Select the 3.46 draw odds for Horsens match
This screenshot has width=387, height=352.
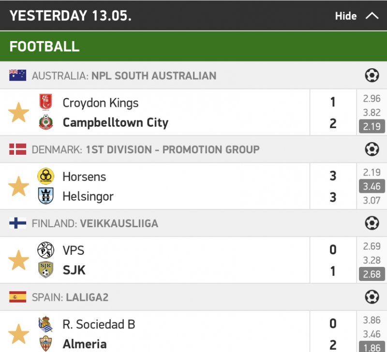[x=372, y=186]
